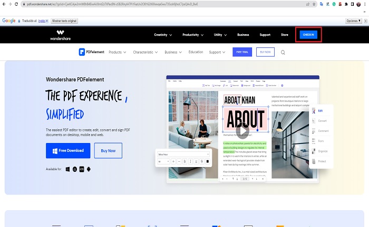Screen dimensions: 369x227
Task: Click the Buy Now hero button
Action: click(108, 151)
